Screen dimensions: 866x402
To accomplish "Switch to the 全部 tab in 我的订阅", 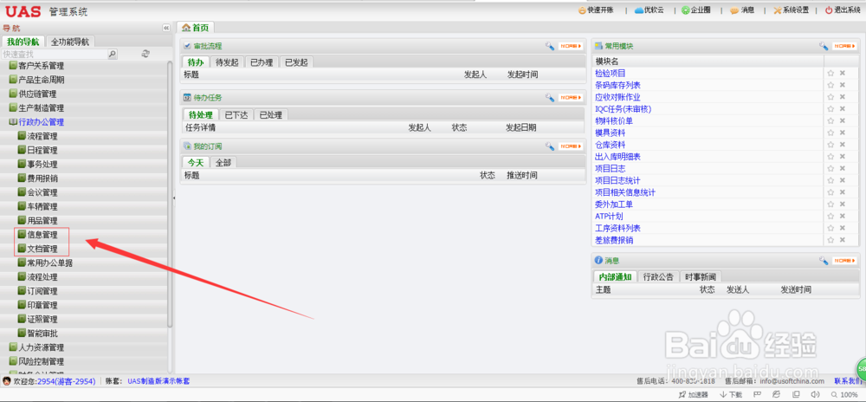I will 223,162.
